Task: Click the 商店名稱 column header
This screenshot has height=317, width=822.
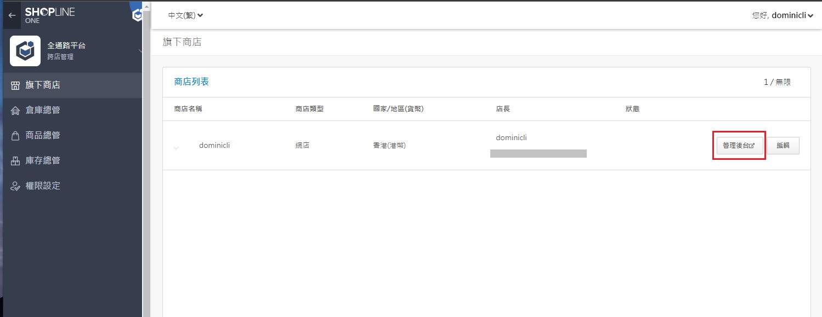Action: pos(188,109)
